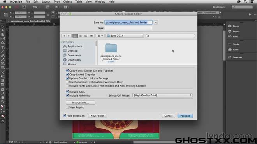Toggle Hide extension checkbox
Screen dimensions: 257x144
65,116
